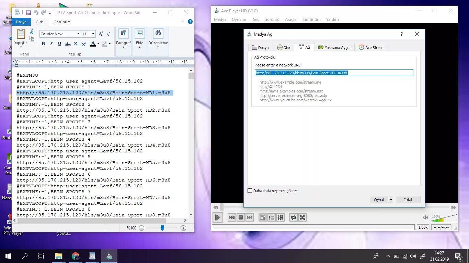The width and height of the screenshot is (469, 263).
Task: Select the Giriş ribbon tab
Action: (40, 22)
